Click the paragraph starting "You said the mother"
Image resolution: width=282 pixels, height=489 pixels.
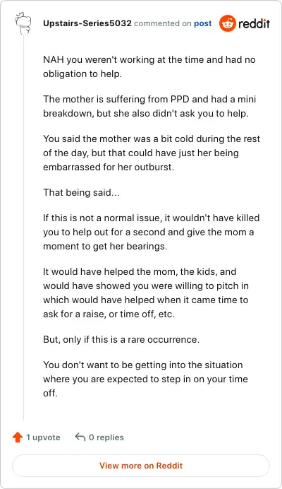click(x=152, y=153)
